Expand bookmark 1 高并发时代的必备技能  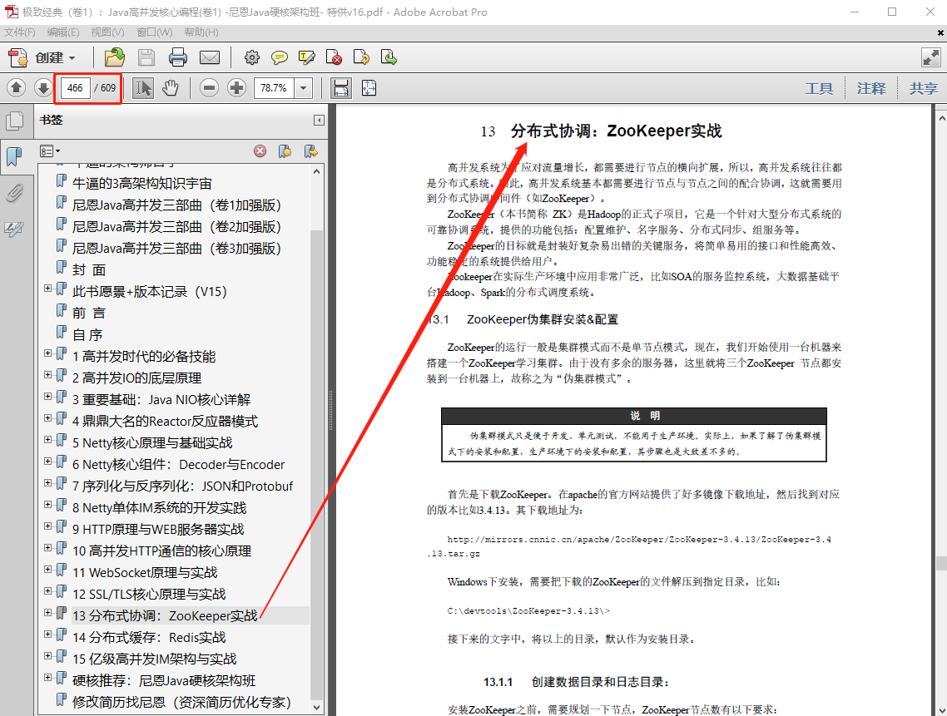[47, 353]
